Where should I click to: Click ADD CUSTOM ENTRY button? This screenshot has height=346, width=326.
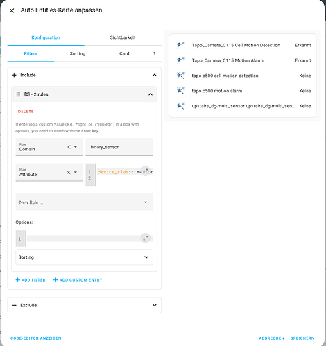pos(78,280)
